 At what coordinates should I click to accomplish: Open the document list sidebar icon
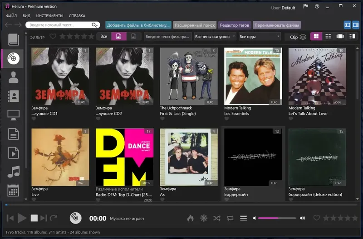tap(14, 134)
